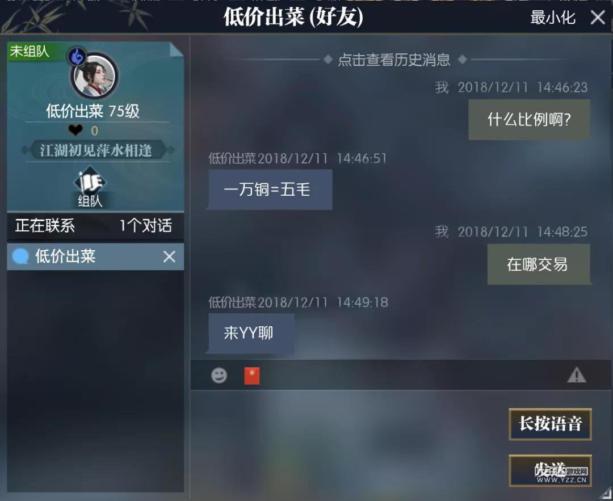Screen dimensions: 613x501
Task: Click the 江湖初见萍水相逢 title banner
Action: pyautogui.click(x=96, y=150)
